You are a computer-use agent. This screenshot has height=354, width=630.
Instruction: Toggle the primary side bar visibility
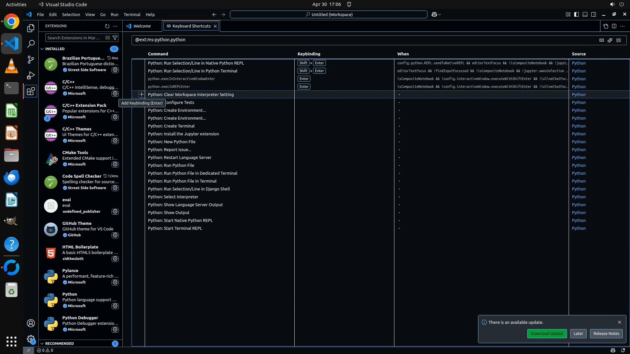[x=577, y=14]
